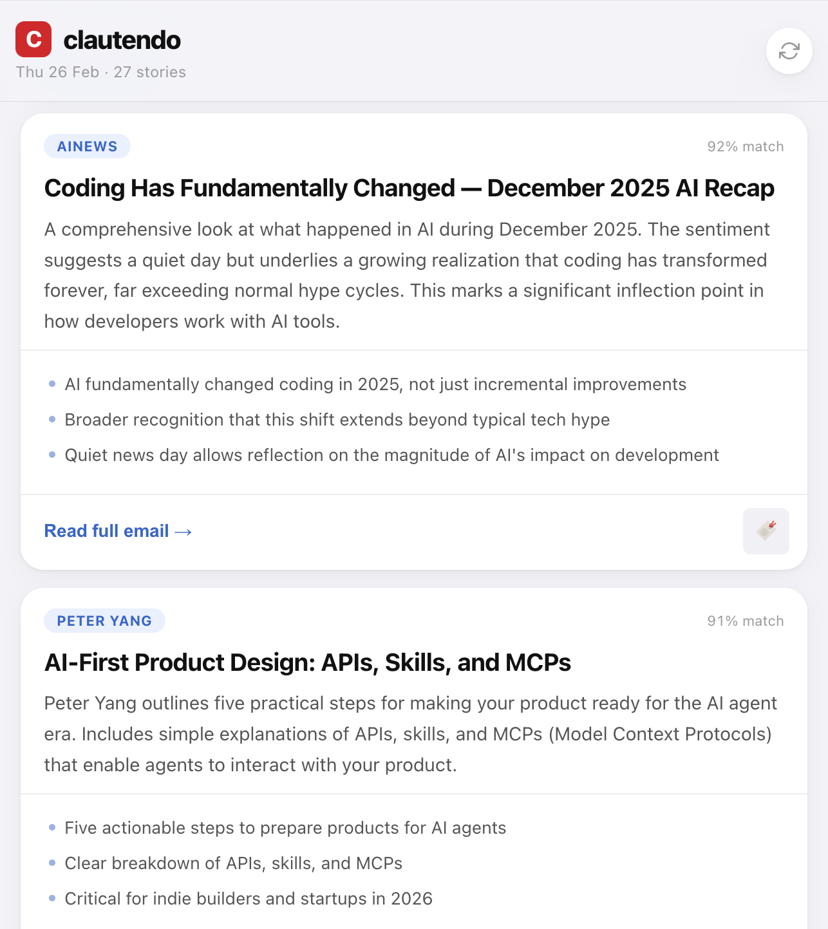This screenshot has width=828, height=929.
Task: Click the Thu 26 Feb date label
Action: [57, 72]
